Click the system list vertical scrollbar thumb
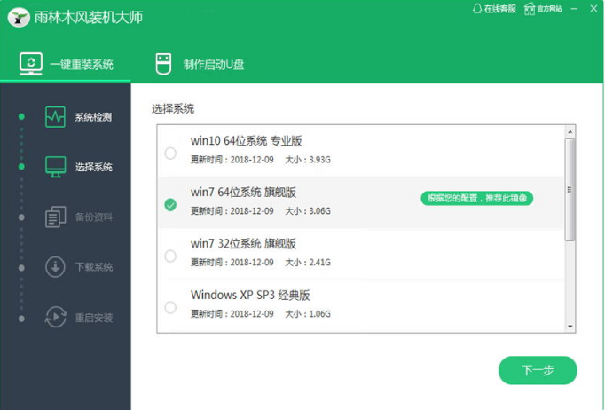The width and height of the screenshot is (605, 410). coord(570,188)
